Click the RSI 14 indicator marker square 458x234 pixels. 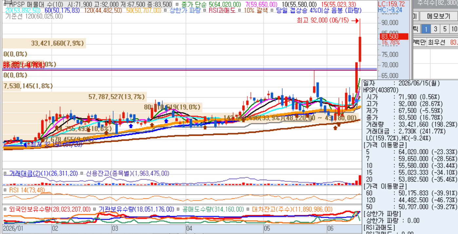[x=5, y=190]
